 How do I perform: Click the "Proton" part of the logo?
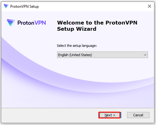click(26, 23)
